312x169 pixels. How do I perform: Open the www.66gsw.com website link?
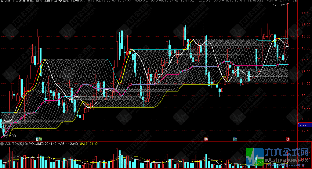click(285, 165)
